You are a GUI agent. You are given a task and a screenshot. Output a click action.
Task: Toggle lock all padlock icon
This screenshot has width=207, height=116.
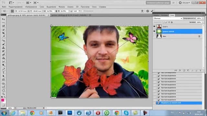pyautogui.click(x=172, y=22)
